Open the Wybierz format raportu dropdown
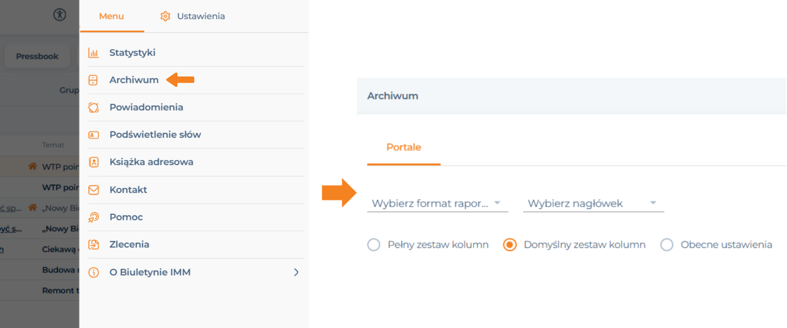Screen dimensions: 787x328 pyautogui.click(x=438, y=204)
